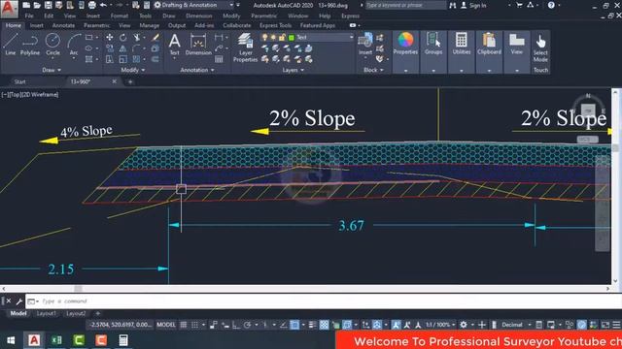
Task: Toggle lineweight display in status bar
Action: pyautogui.click(x=313, y=325)
